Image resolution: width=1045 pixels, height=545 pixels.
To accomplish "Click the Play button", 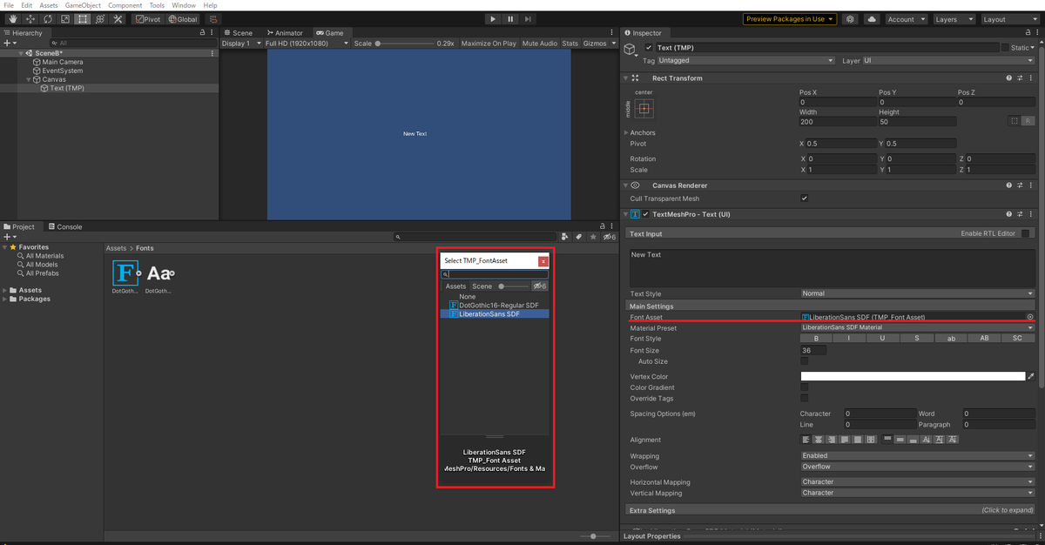I will [493, 19].
